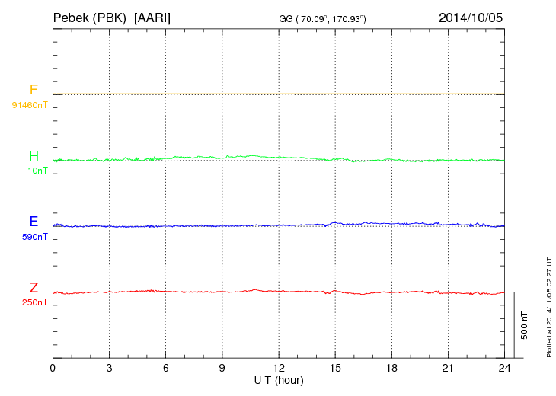Click the U T (hour) axis label

pyautogui.click(x=279, y=379)
